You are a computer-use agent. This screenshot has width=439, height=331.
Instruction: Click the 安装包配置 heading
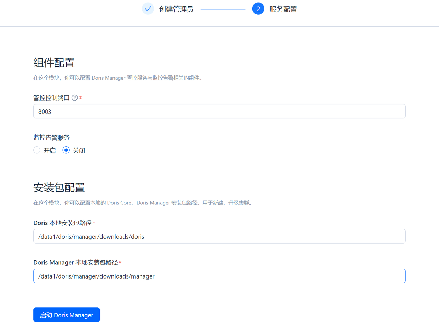59,188
